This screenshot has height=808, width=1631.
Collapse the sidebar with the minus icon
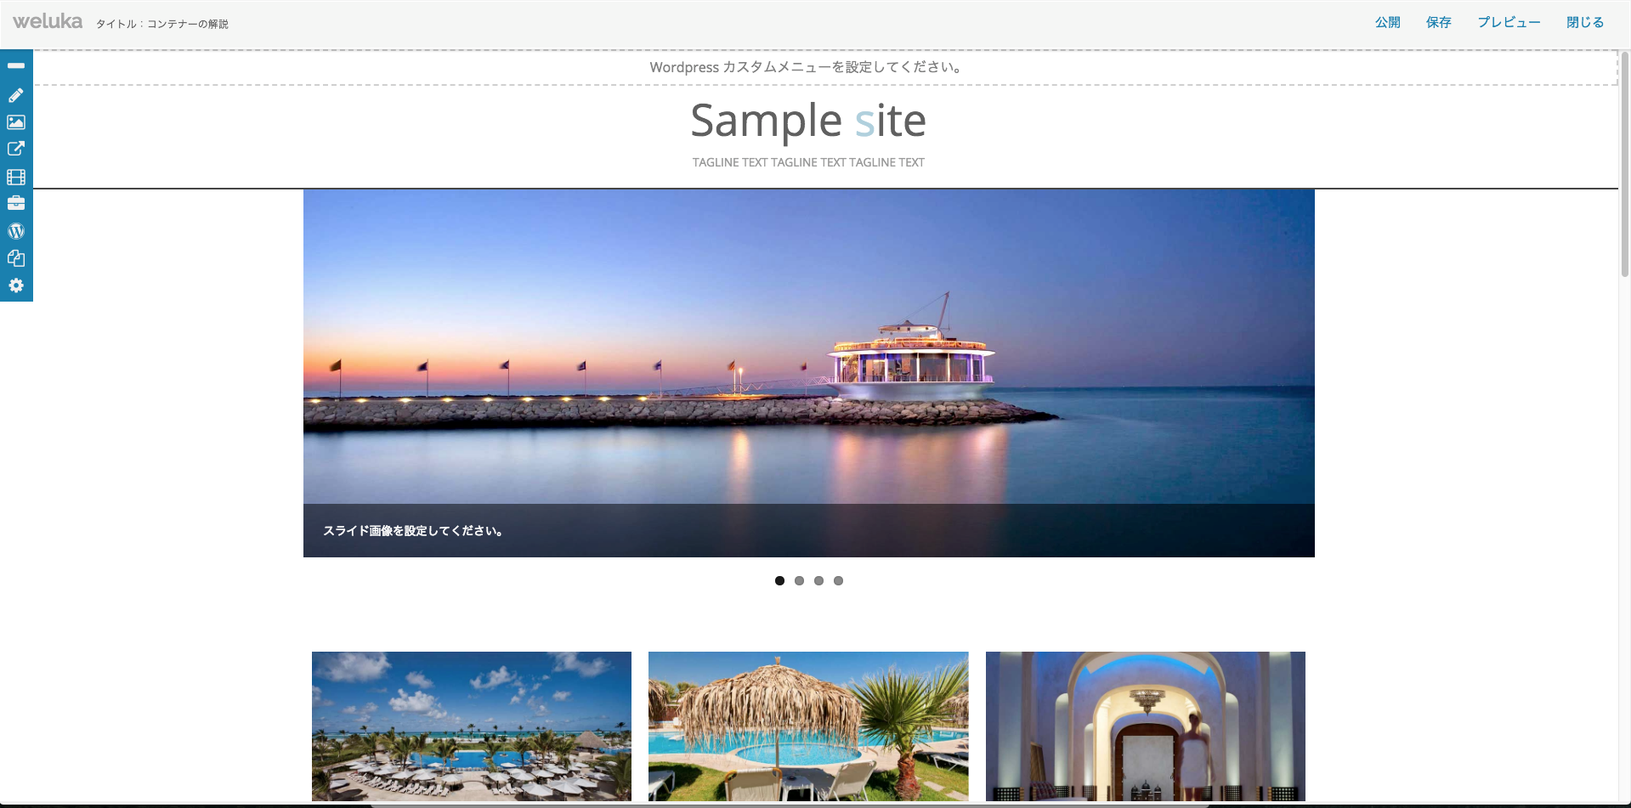click(x=16, y=65)
